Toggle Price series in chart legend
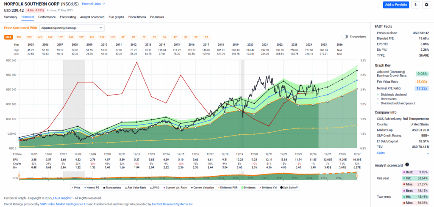The height and width of the screenshot is (207, 434). click(x=76, y=188)
